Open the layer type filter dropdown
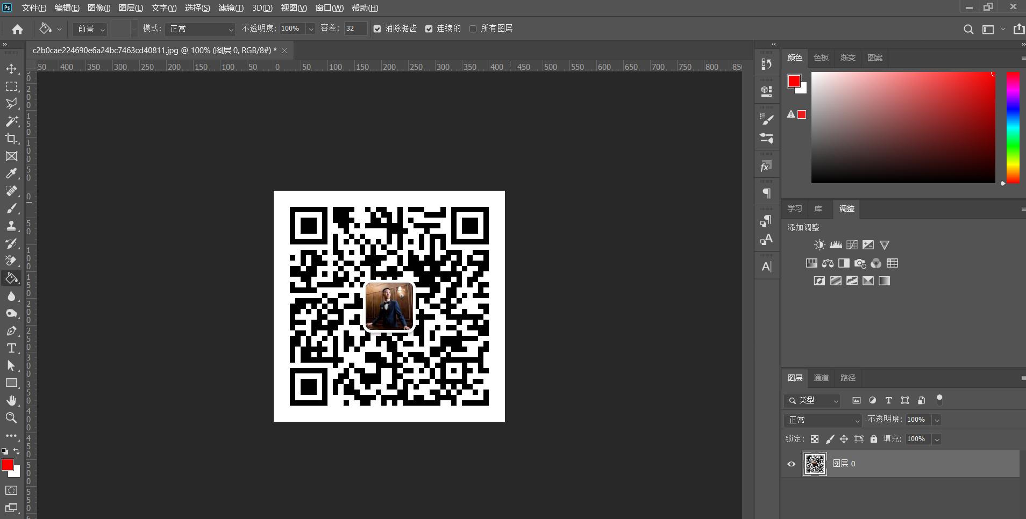 pyautogui.click(x=836, y=400)
